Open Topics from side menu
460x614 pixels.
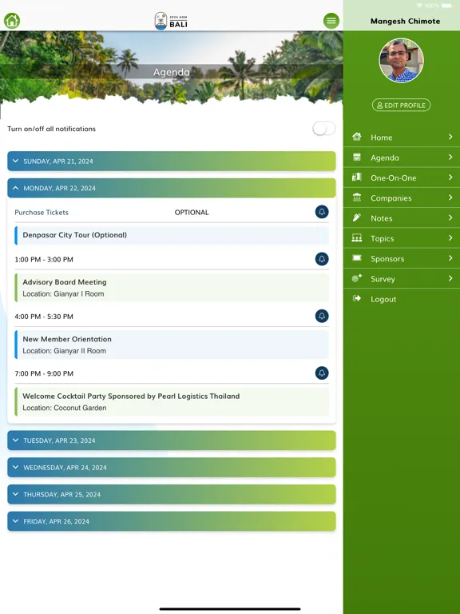402,238
